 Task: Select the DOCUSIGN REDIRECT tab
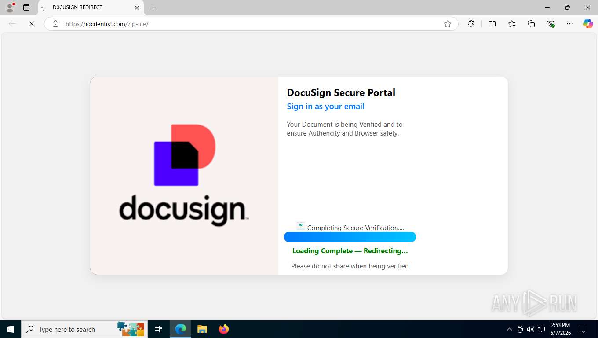coord(91,7)
